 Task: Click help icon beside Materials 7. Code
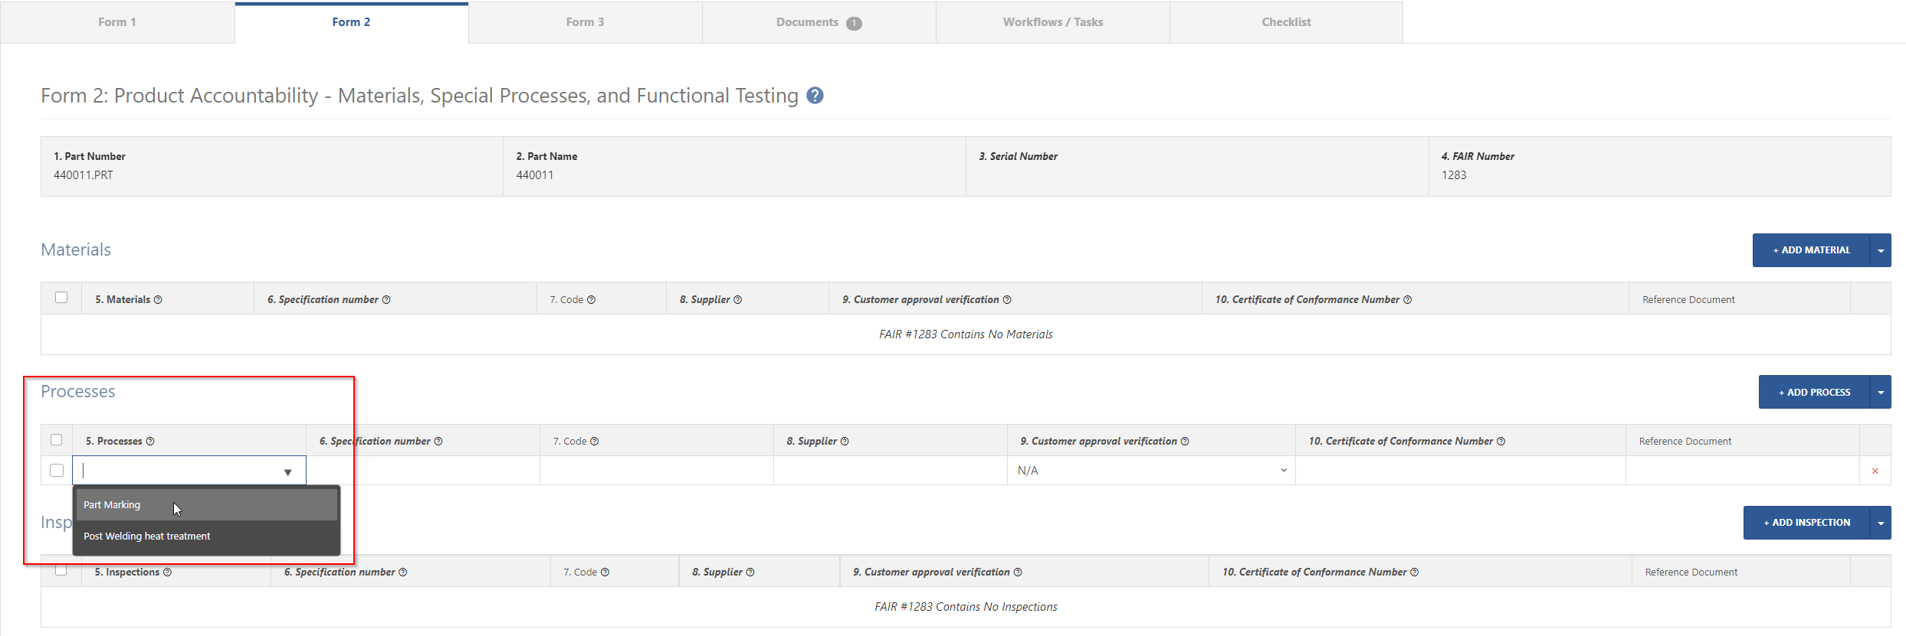pos(591,300)
